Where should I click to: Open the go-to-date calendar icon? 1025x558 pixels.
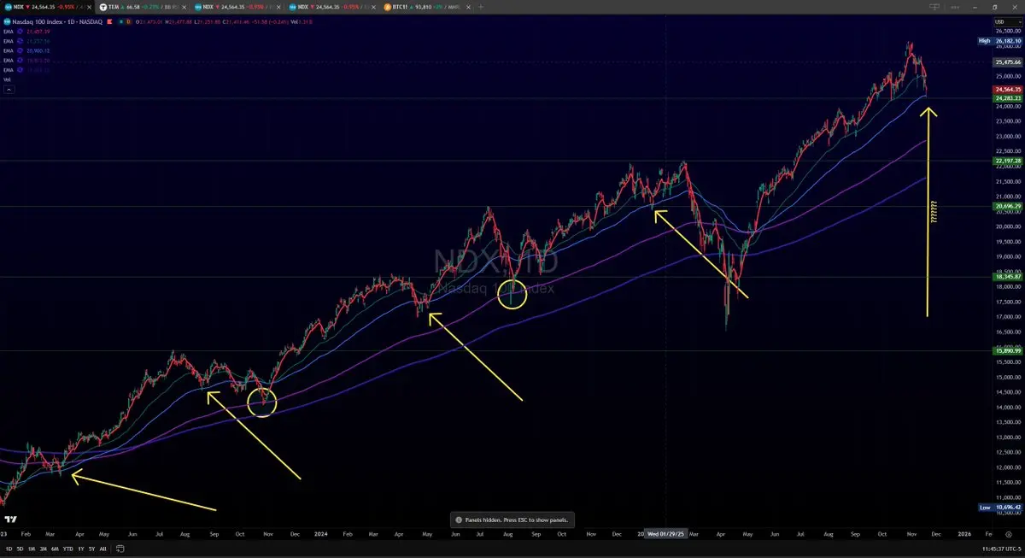point(120,549)
